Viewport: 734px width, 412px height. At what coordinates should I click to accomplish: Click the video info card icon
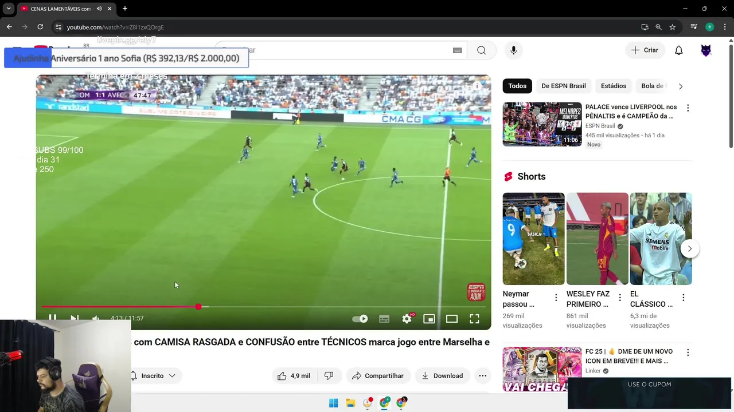click(x=477, y=86)
